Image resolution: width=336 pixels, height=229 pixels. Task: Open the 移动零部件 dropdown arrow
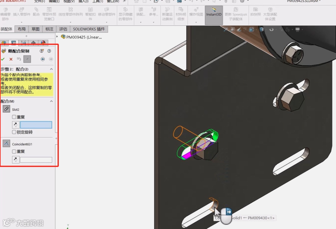(107, 22)
